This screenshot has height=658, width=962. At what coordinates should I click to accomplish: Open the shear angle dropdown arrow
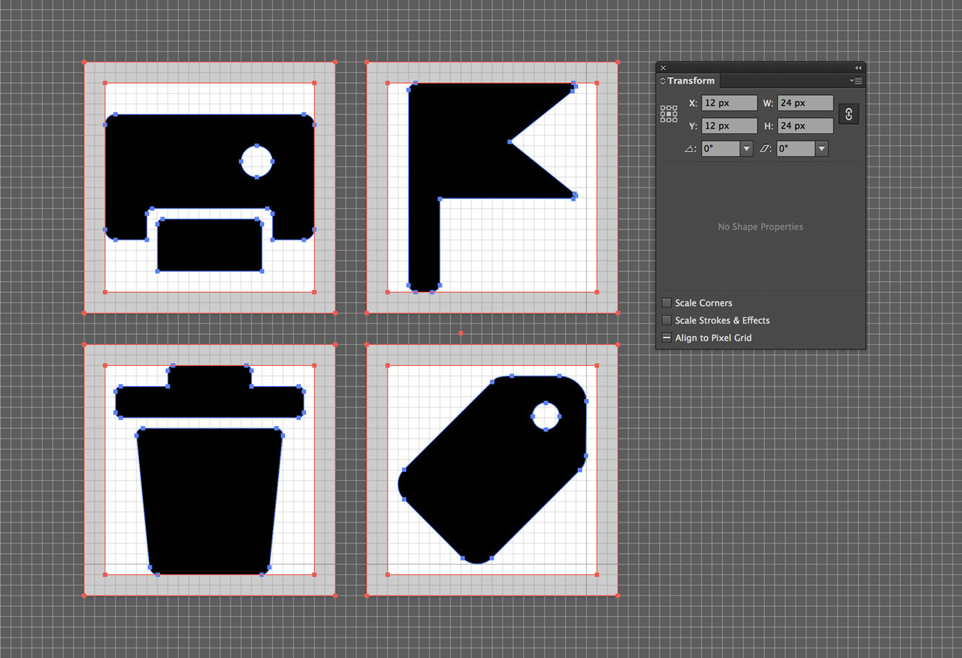point(821,149)
